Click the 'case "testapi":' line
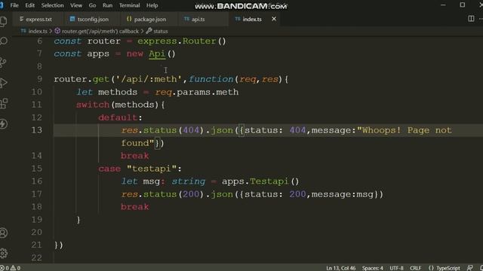 (140, 169)
